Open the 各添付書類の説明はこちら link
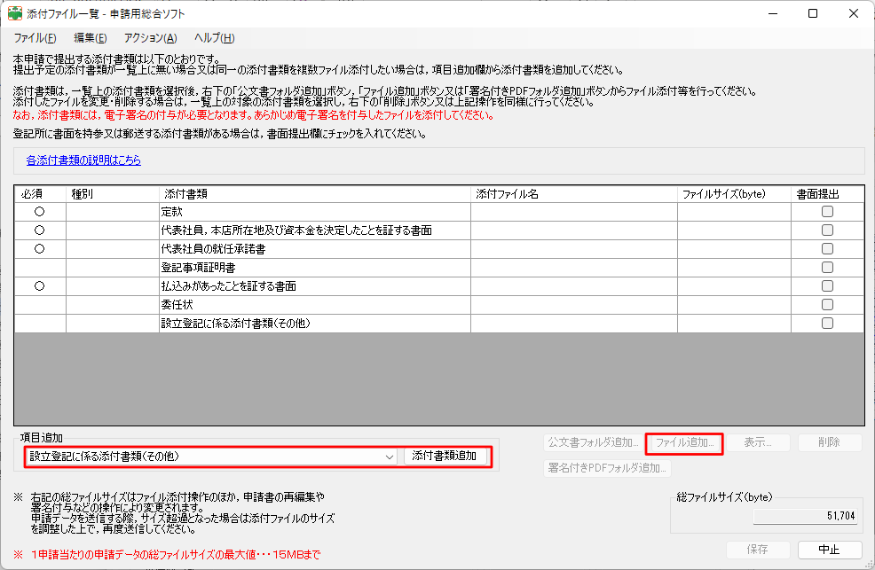 coord(83,160)
